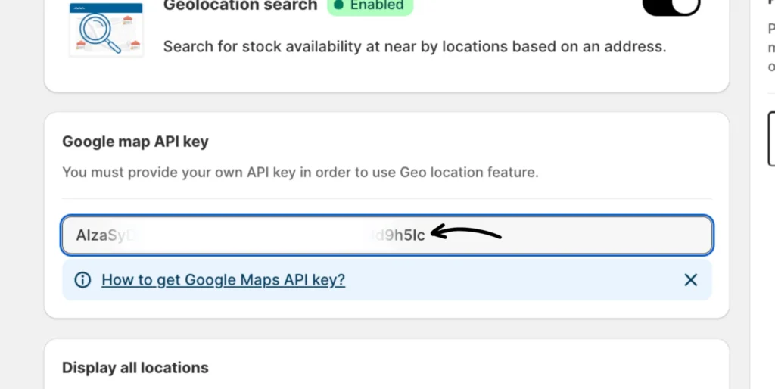Click the green Enabled status badge
This screenshot has height=389, width=775.
click(x=370, y=6)
